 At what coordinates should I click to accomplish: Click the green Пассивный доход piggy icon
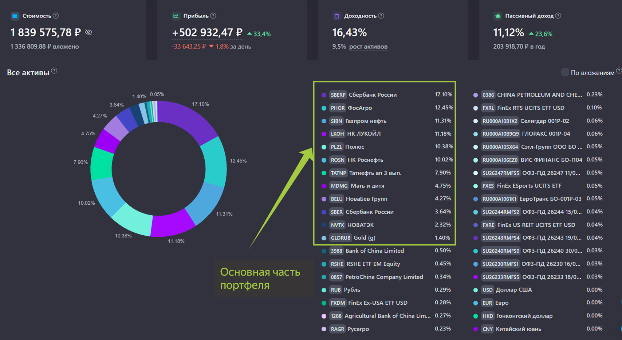pyautogui.click(x=497, y=16)
